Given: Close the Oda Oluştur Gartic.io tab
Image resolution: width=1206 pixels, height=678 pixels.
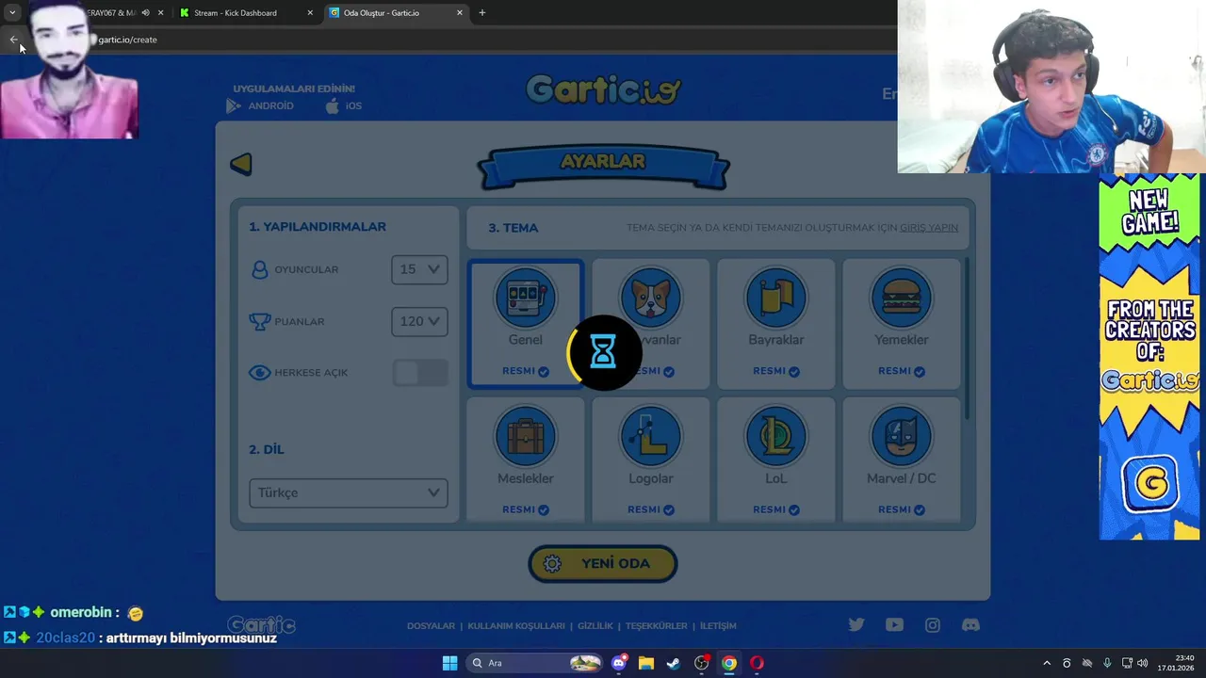Looking at the screenshot, I should 460,13.
